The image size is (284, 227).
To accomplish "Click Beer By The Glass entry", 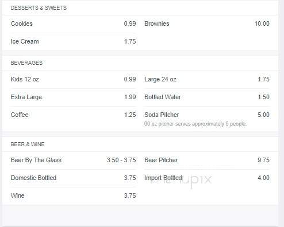I will click(x=36, y=160).
